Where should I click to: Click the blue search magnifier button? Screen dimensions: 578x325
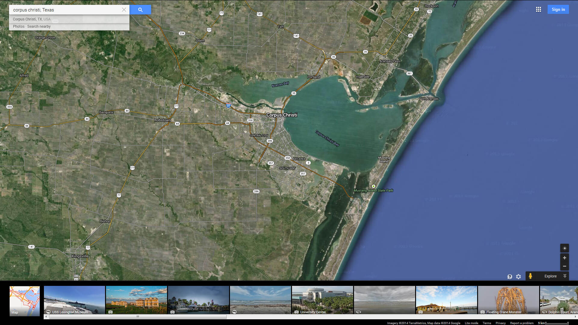pos(140,10)
